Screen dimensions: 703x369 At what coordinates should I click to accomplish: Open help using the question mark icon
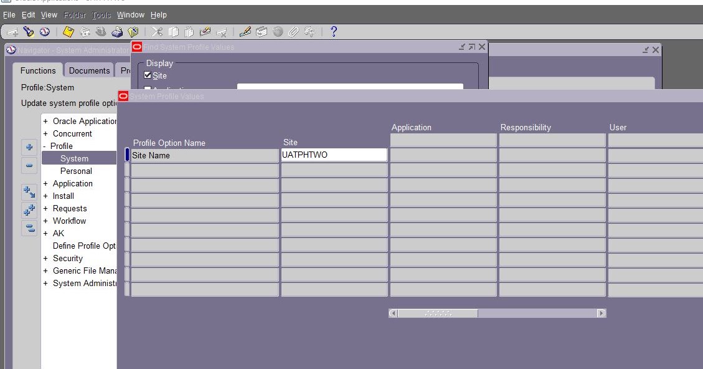tap(334, 31)
